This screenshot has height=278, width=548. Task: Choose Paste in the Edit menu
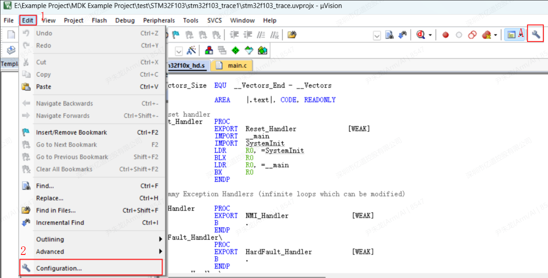tap(43, 87)
